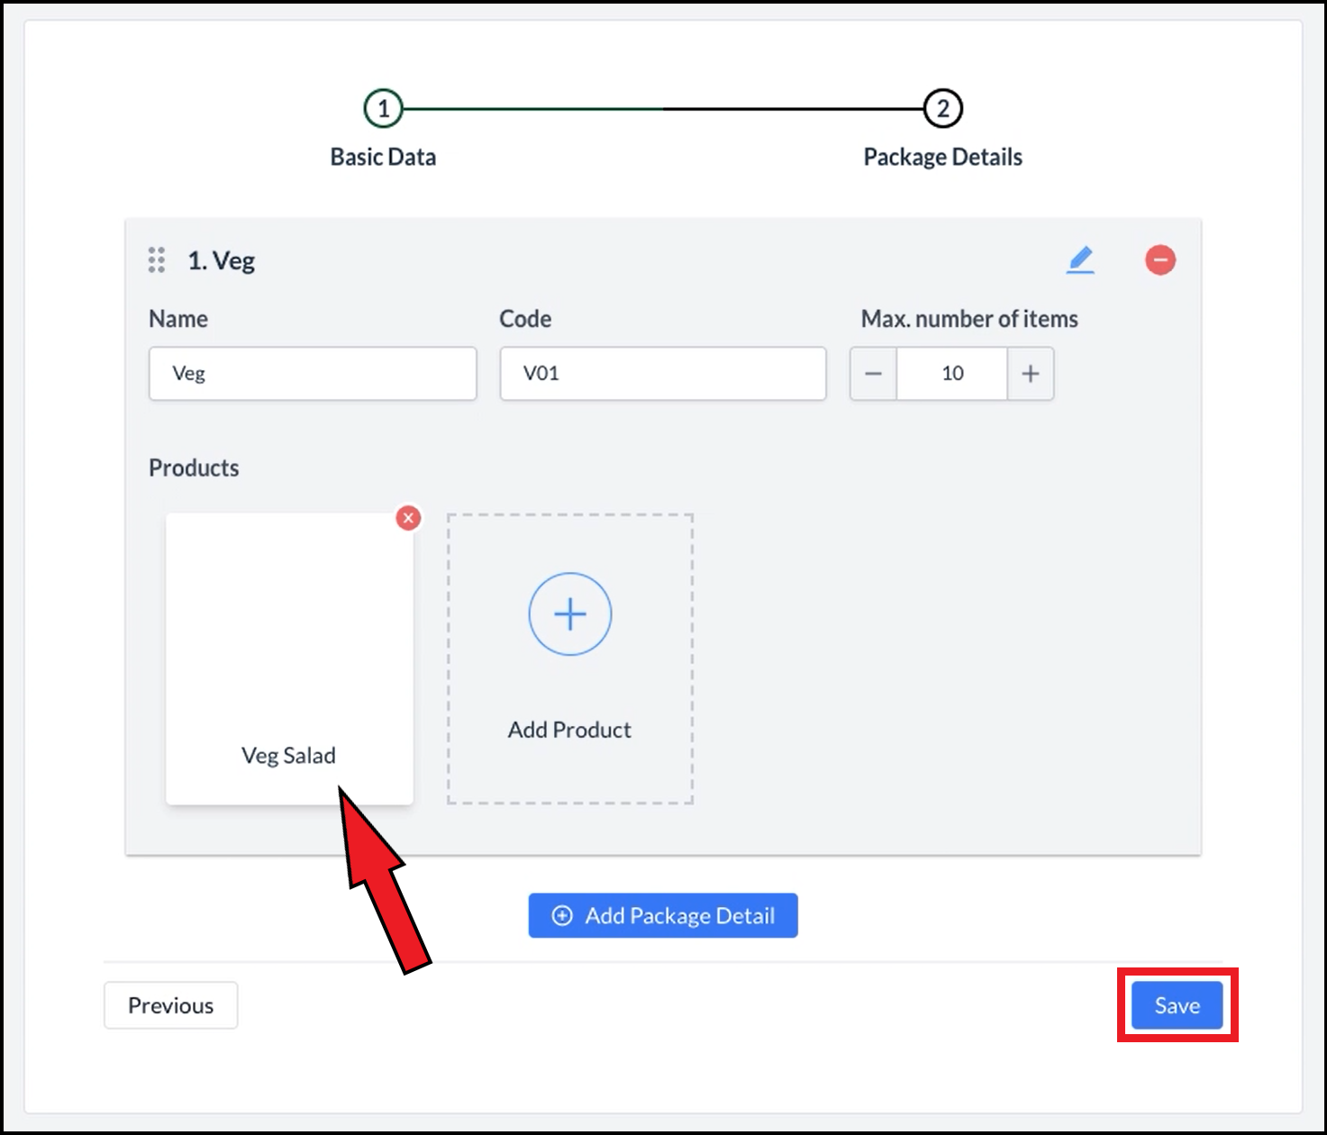Click the Package Details step label
This screenshot has width=1327, height=1135.
[x=942, y=158]
